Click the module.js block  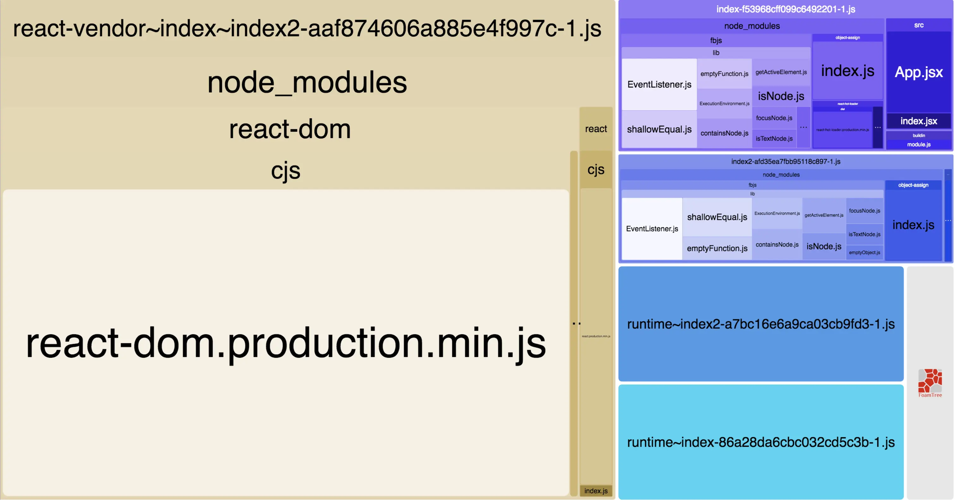pyautogui.click(x=919, y=144)
